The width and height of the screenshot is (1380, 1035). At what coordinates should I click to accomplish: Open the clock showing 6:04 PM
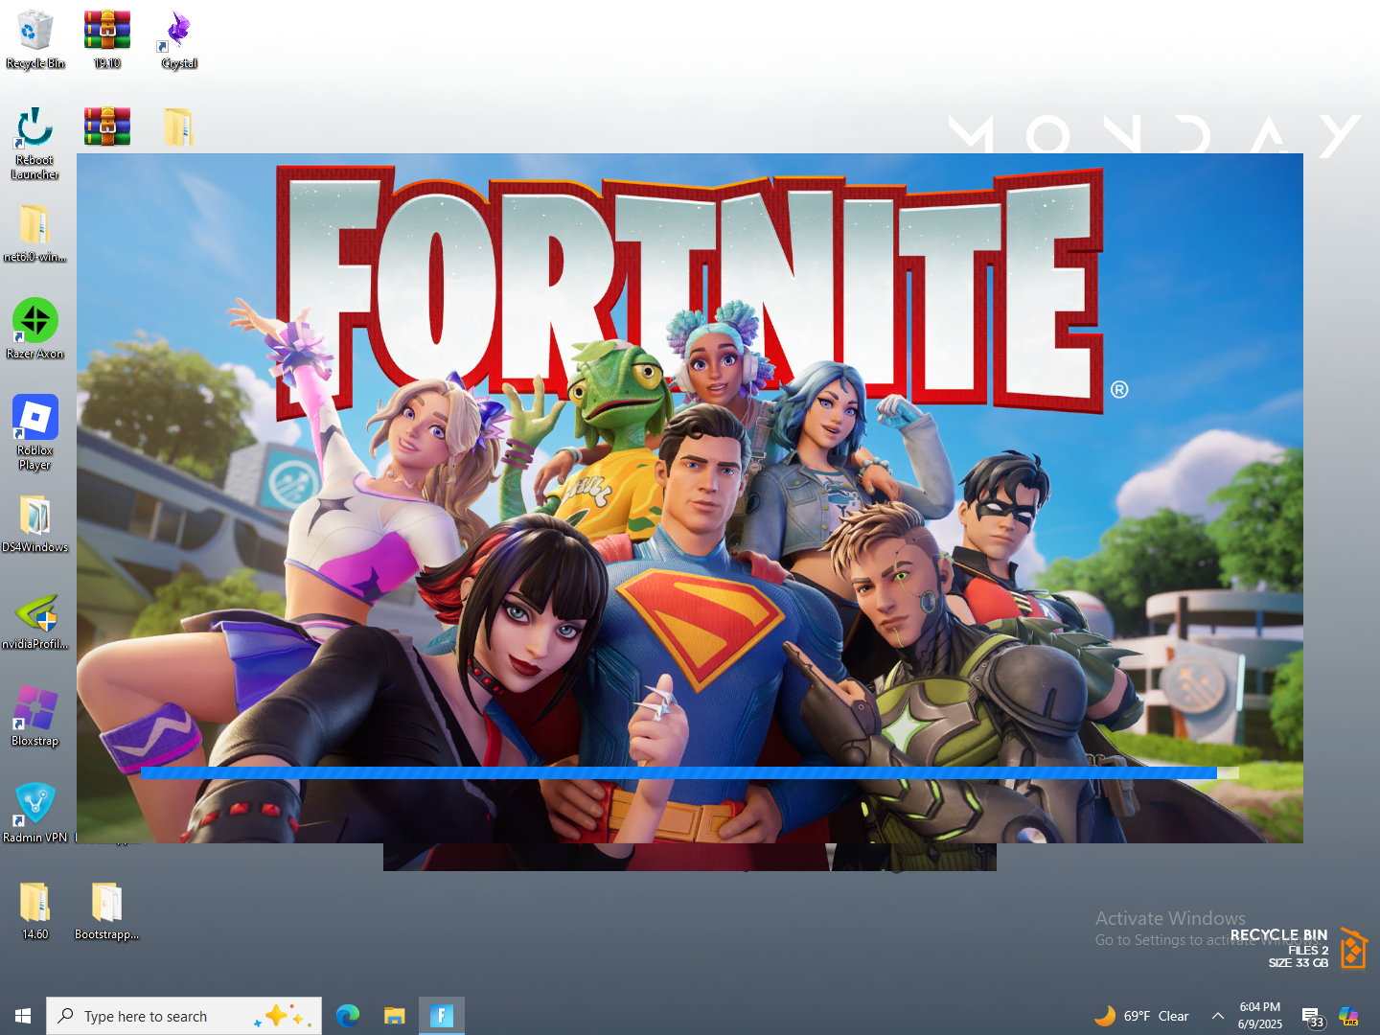point(1260,1016)
